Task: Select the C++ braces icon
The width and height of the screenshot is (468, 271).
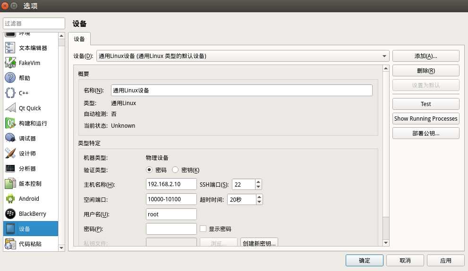Action: coord(10,93)
